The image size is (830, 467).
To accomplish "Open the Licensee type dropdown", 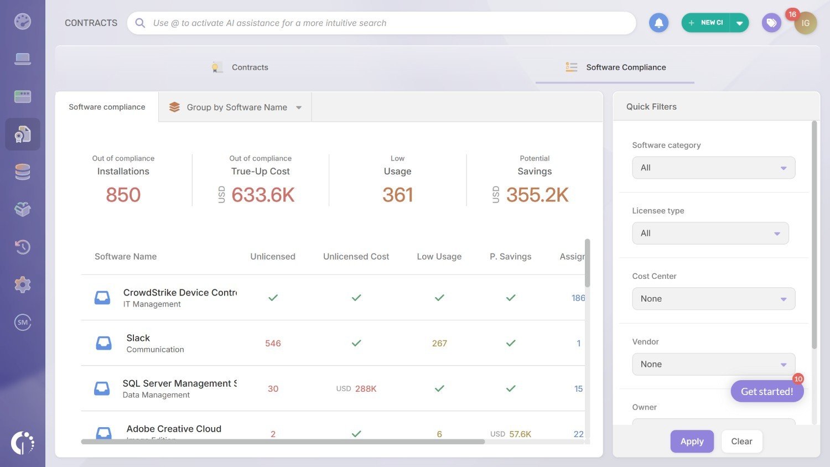I will [710, 233].
